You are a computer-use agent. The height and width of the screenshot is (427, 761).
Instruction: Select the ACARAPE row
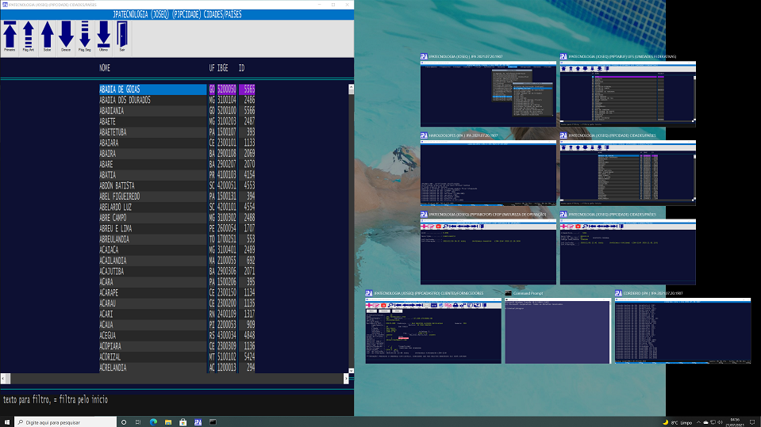177,292
